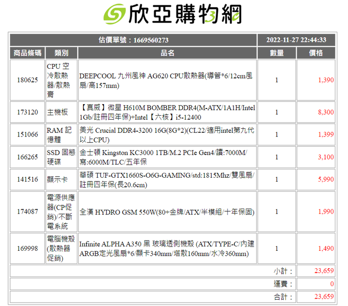Image resolution: width=348 pixels, height=306 pixels.
Task: Click the 小計： label
Action: pyautogui.click(x=283, y=271)
